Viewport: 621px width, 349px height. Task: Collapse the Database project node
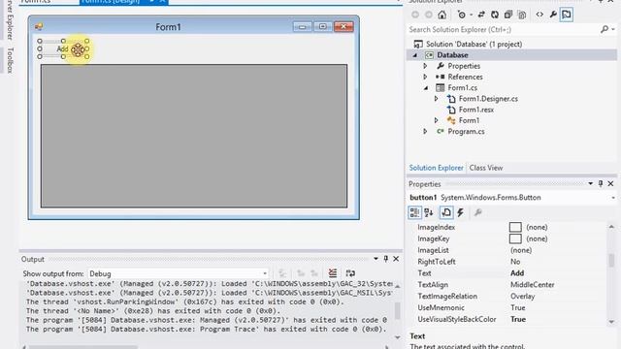pos(415,55)
